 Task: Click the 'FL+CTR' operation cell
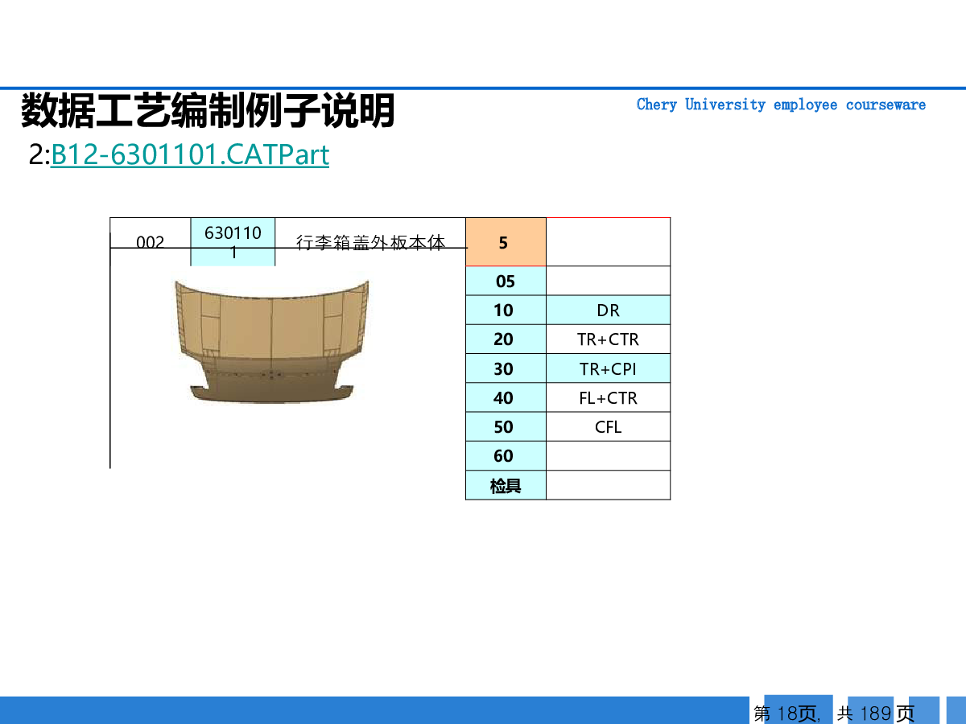click(x=608, y=397)
